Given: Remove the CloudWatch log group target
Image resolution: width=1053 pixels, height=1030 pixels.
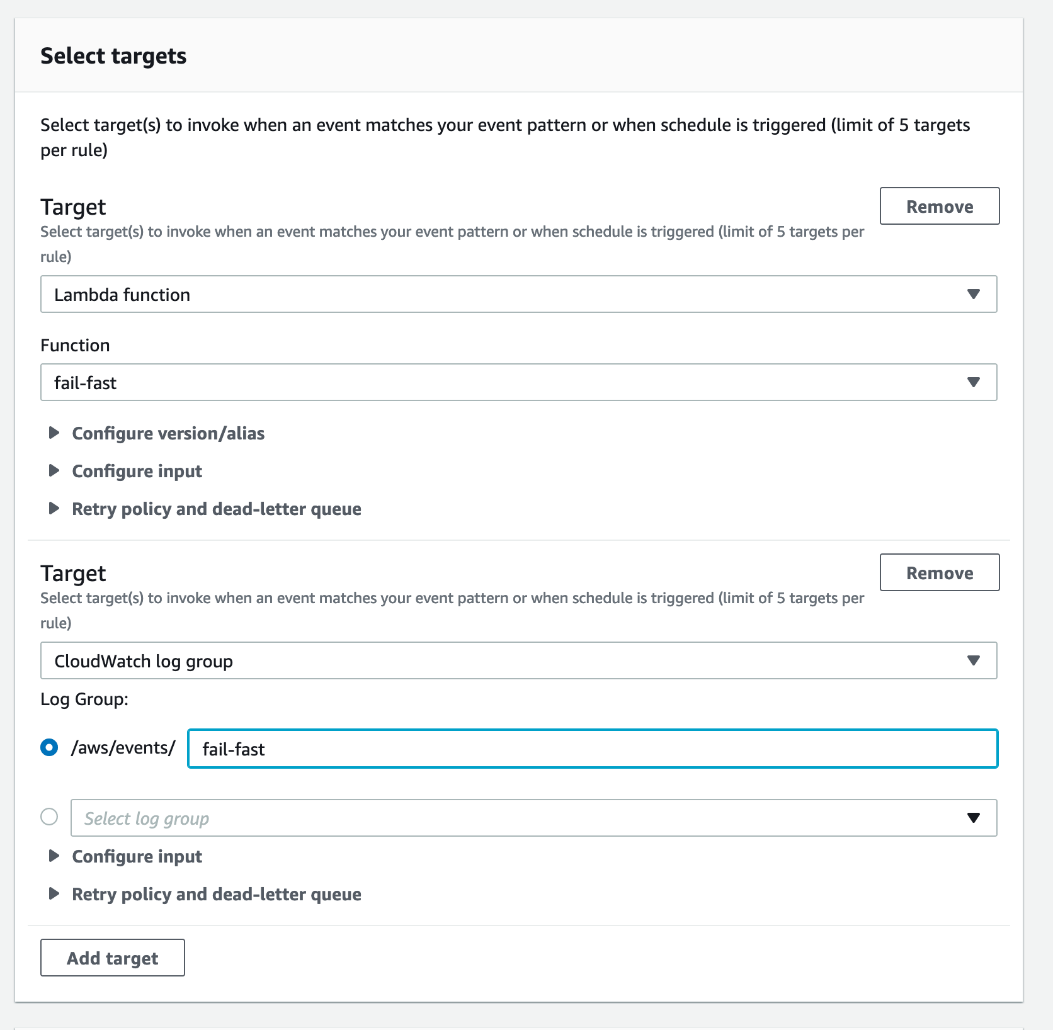Looking at the screenshot, I should (939, 572).
